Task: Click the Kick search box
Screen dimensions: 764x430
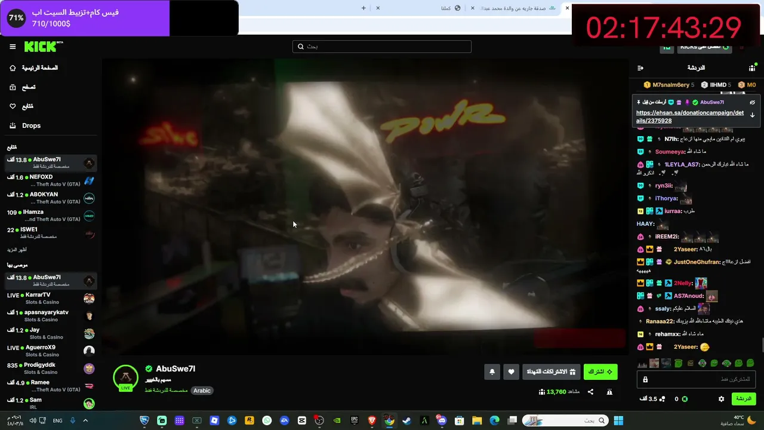Action: pos(382,47)
